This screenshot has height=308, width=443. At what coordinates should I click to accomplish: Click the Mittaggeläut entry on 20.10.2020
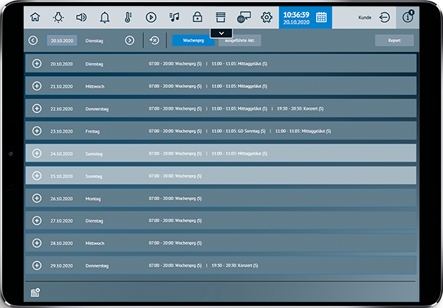click(239, 64)
